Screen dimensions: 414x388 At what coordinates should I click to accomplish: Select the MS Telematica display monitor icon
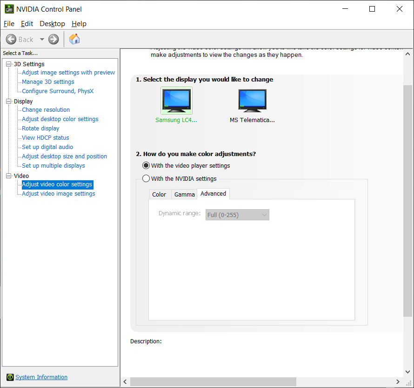click(x=253, y=101)
